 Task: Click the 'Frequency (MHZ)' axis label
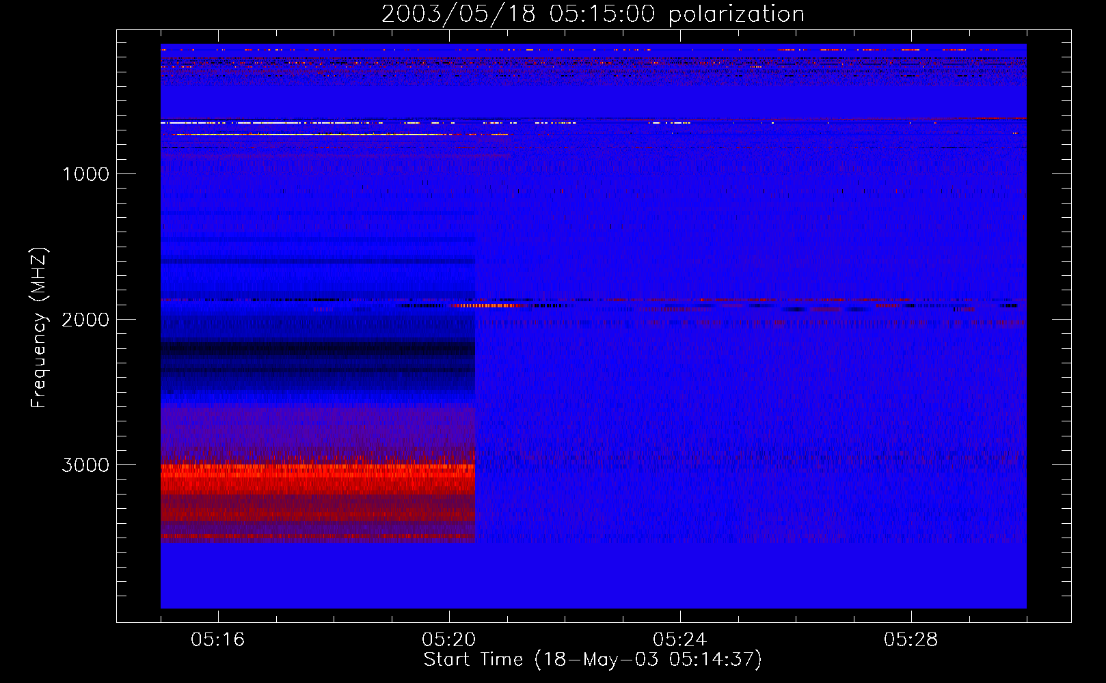pyautogui.click(x=39, y=328)
